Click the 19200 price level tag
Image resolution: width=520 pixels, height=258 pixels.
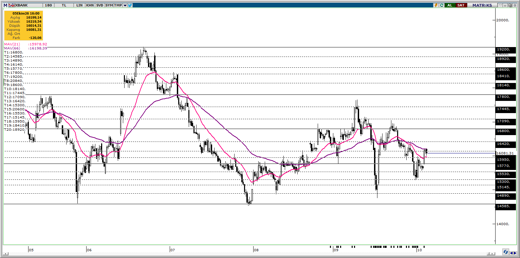(506, 50)
